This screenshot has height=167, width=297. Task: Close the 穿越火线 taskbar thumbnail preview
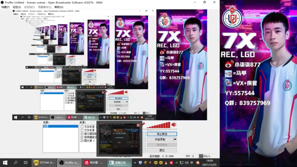point(138,125)
